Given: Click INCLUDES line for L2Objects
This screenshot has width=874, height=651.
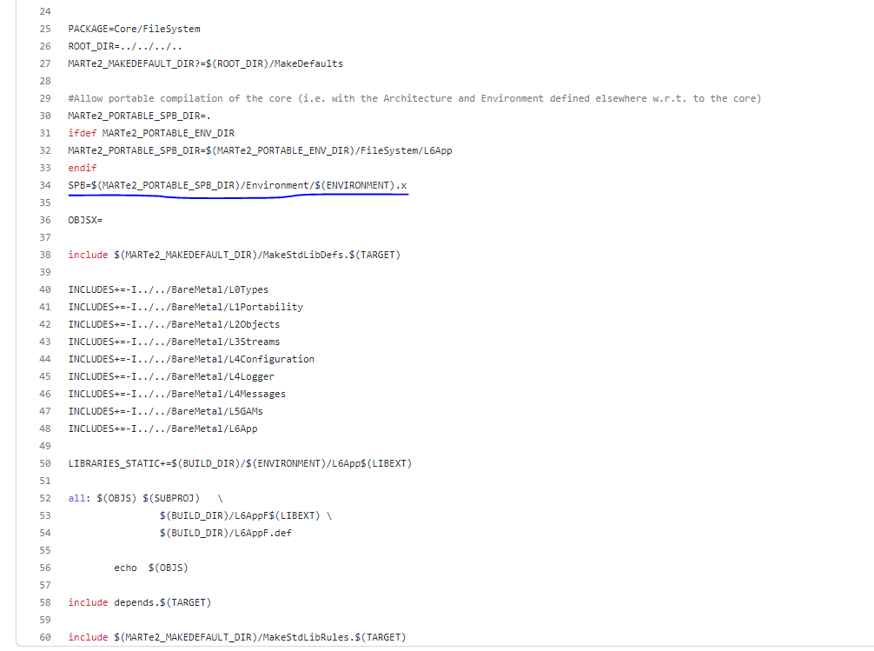Looking at the screenshot, I should 174,324.
